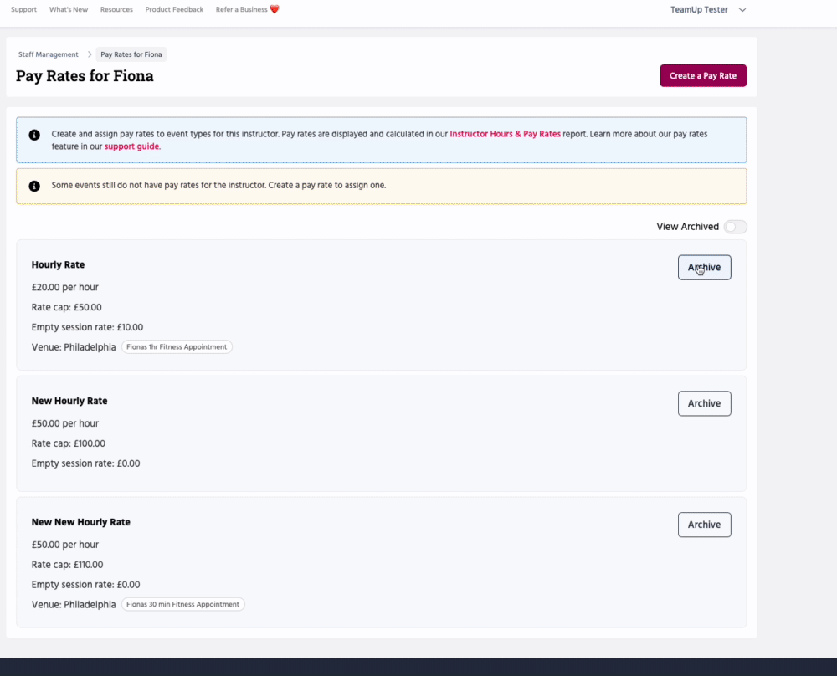The height and width of the screenshot is (676, 837).
Task: Select the Pay Rates for Fiona breadcrumb
Action: click(131, 54)
